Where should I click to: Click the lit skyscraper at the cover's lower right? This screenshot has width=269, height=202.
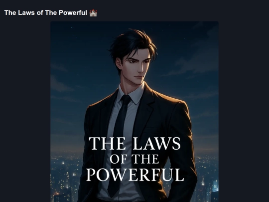tap(214, 187)
